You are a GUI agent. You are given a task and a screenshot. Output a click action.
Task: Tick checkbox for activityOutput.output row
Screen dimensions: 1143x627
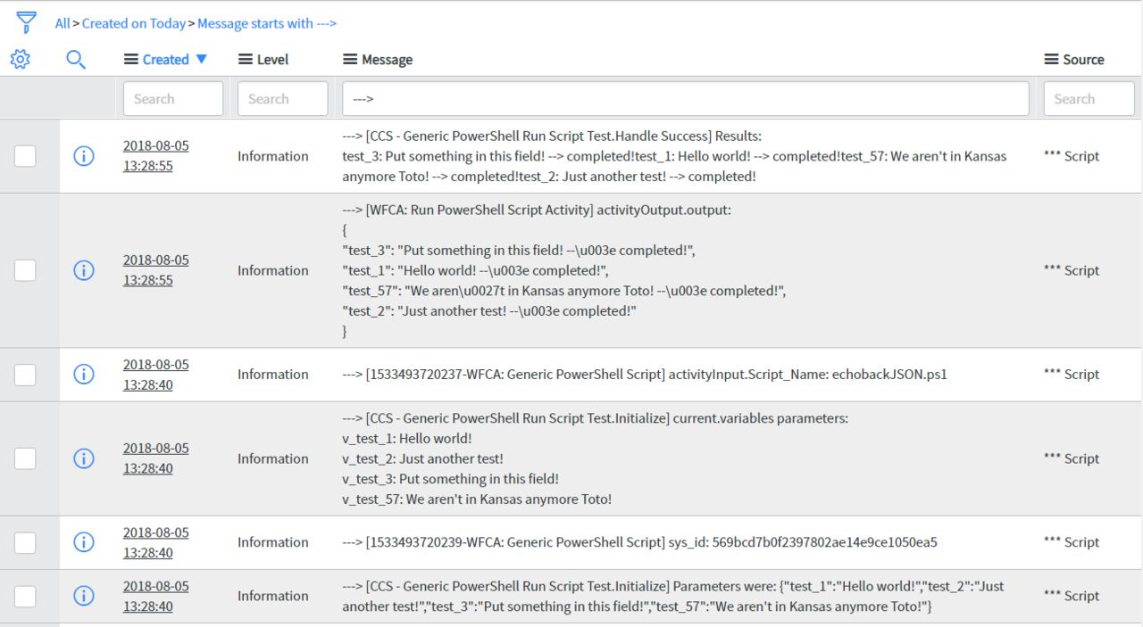[x=25, y=270]
